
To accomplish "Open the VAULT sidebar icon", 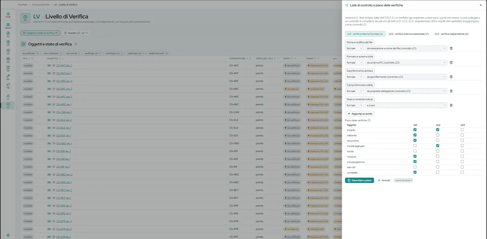I will coord(8,25).
